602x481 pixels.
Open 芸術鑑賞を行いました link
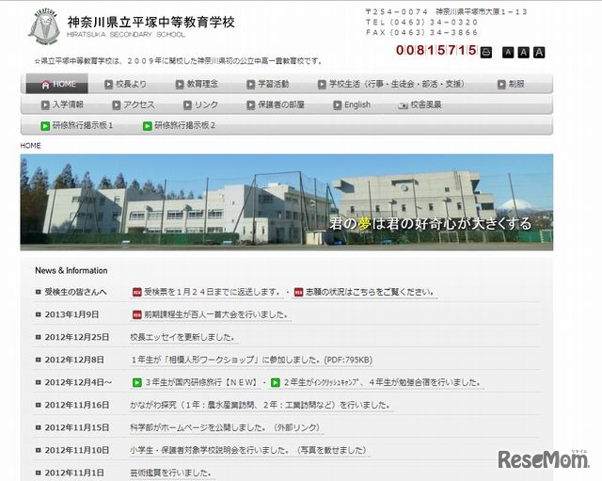[171, 473]
